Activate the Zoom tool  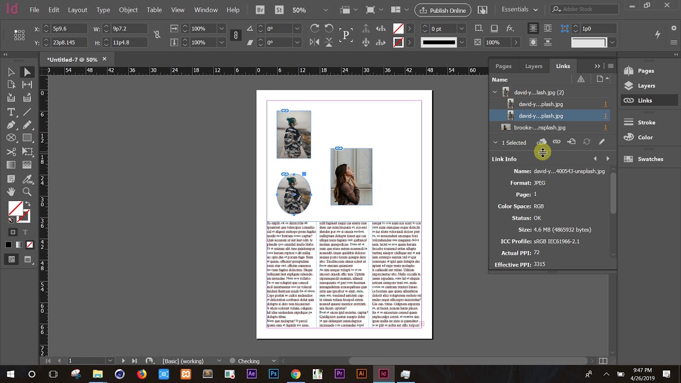(27, 192)
